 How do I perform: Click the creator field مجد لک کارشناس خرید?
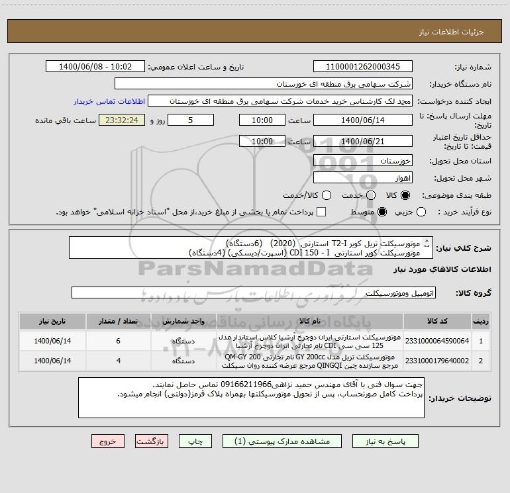click(280, 101)
